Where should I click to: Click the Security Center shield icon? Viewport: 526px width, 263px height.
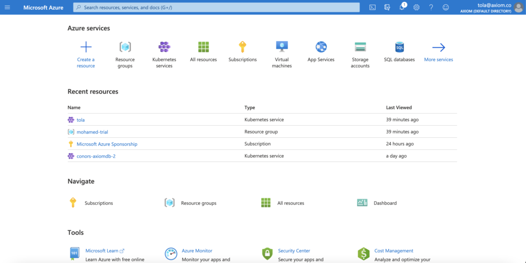coord(267,254)
